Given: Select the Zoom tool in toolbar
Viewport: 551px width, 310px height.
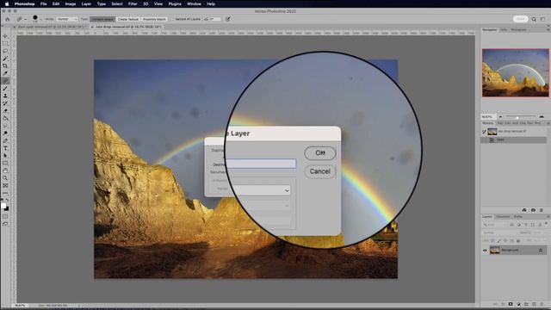Looking at the screenshot, I should tap(5, 178).
